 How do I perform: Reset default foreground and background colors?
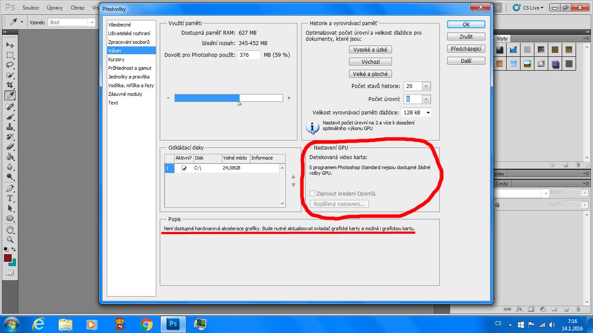6,249
